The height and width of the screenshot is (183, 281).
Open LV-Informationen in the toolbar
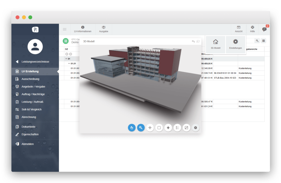tap(83, 29)
